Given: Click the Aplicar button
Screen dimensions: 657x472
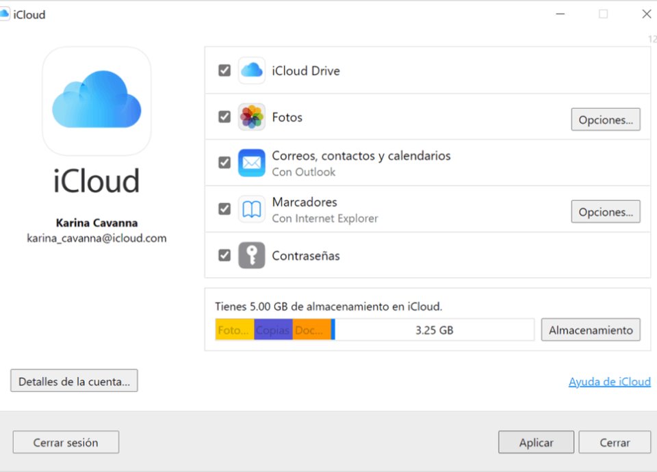Looking at the screenshot, I should [x=536, y=443].
